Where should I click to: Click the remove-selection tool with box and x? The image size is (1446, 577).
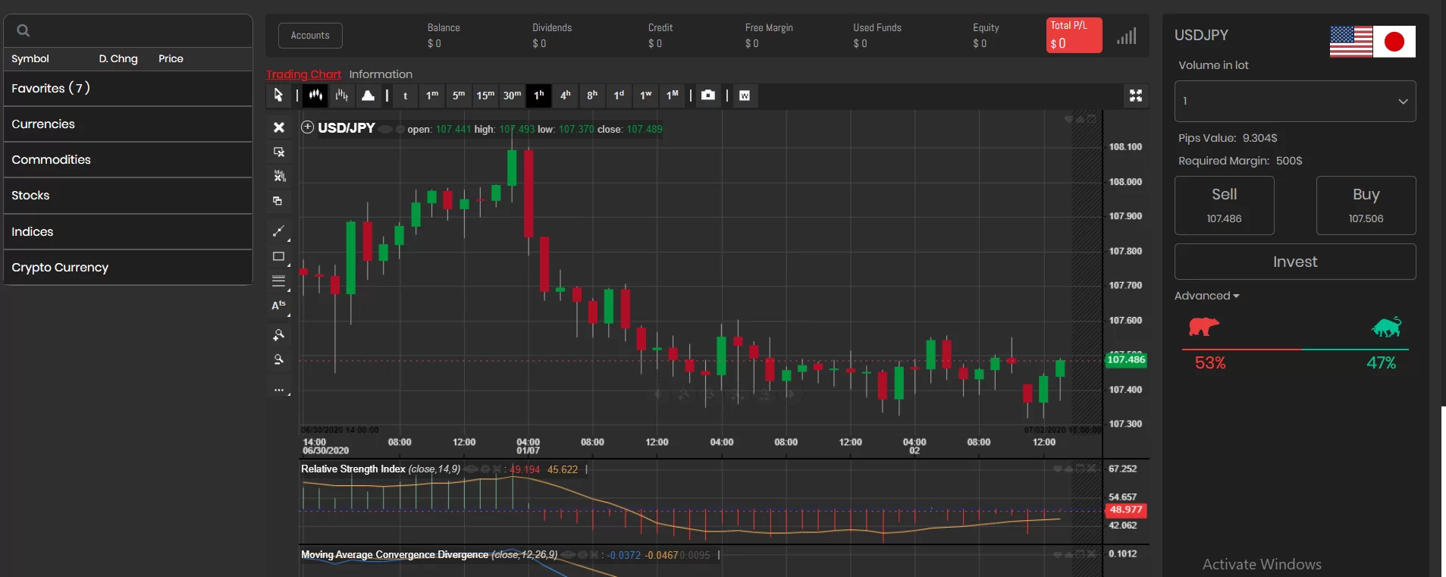279,152
